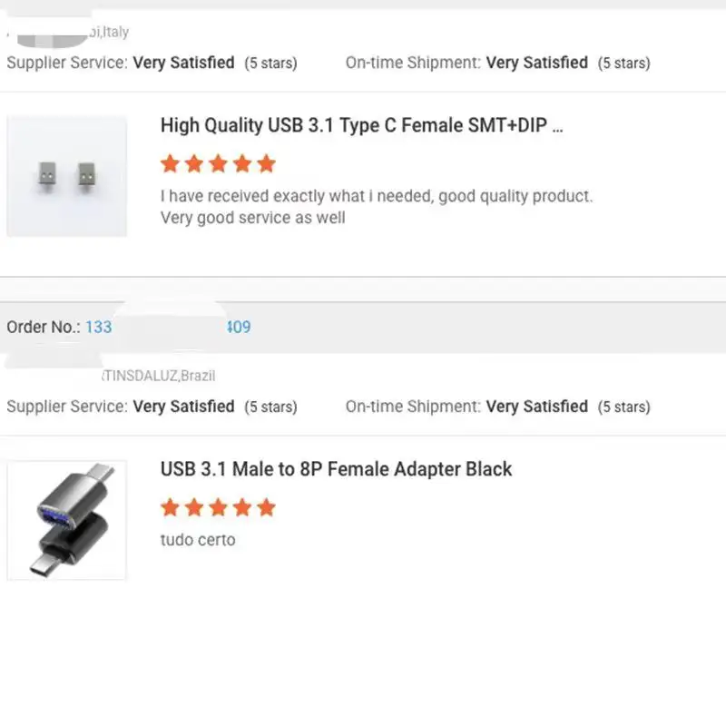The image size is (726, 726).
Task: Click the Order No. label
Action: tap(43, 327)
